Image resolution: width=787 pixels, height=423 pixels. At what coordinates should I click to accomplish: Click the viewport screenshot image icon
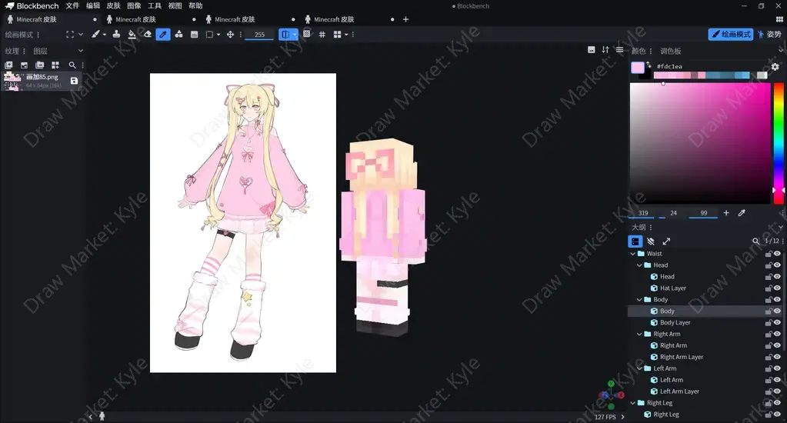592,50
